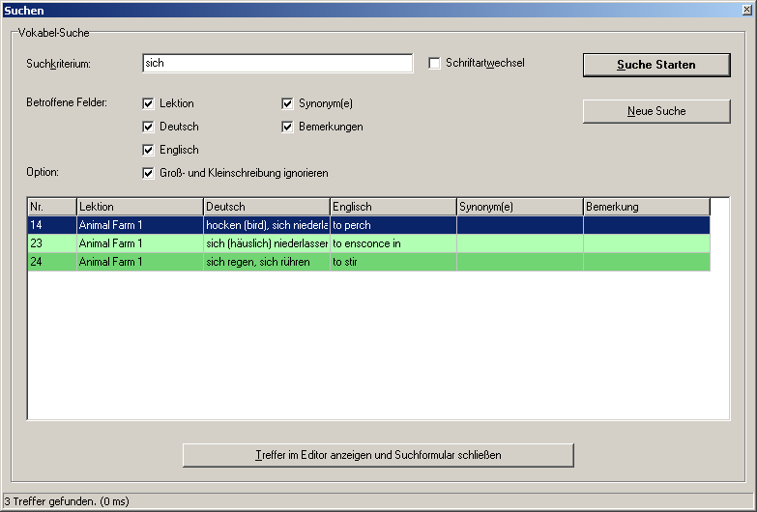Viewport: 757px width, 512px height.
Task: Disable the Bemerkungen checkbox
Action: tap(288, 127)
